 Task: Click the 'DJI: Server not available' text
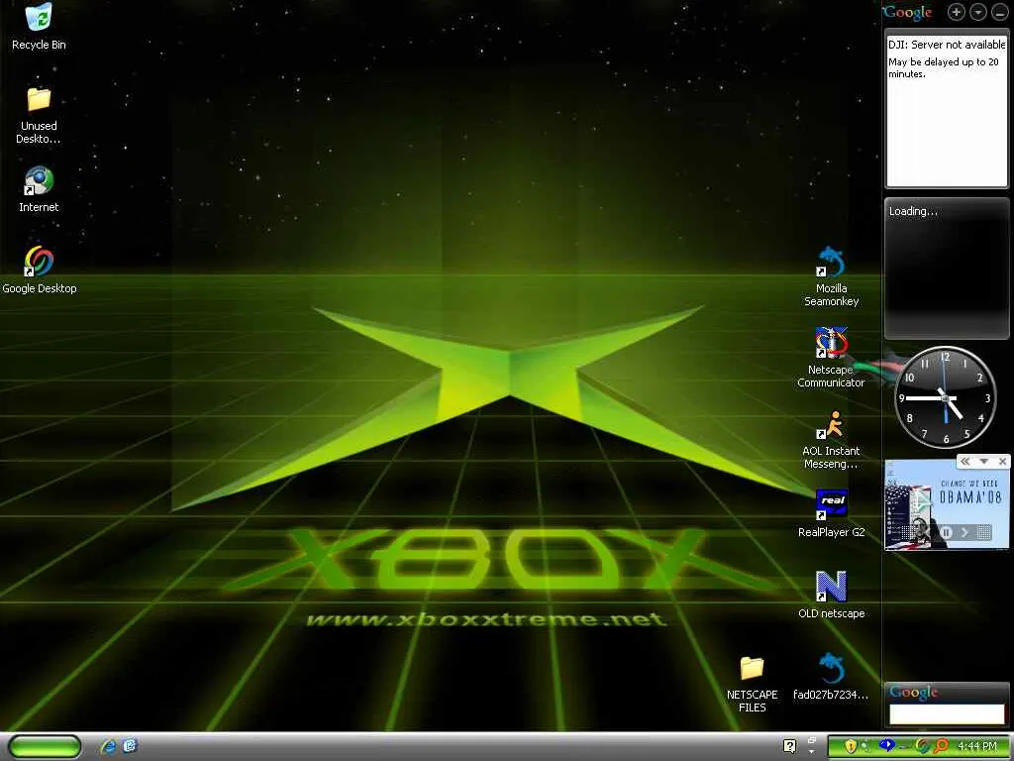(x=947, y=45)
